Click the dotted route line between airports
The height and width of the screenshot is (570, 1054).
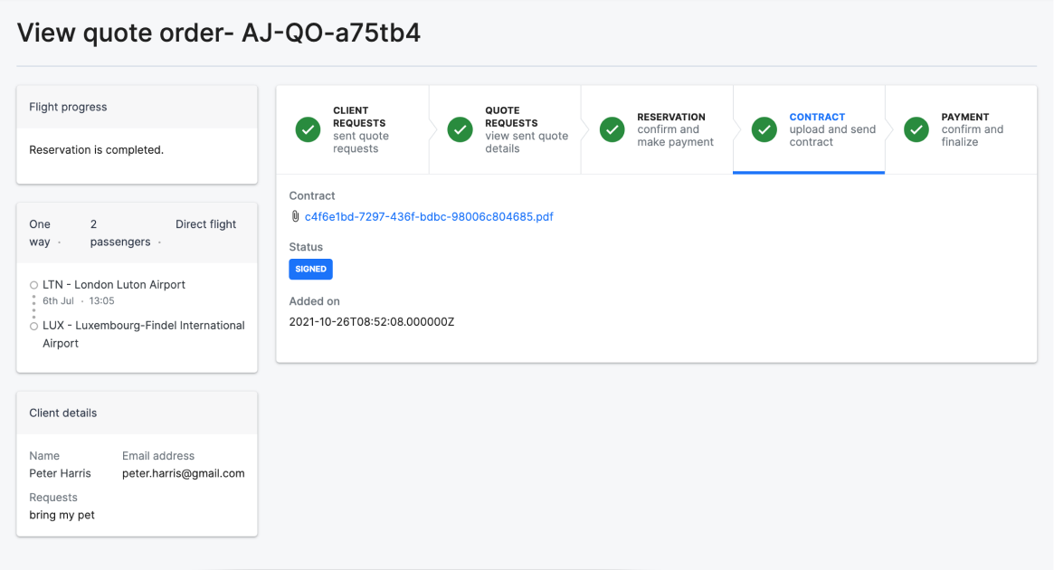pyautogui.click(x=33, y=306)
